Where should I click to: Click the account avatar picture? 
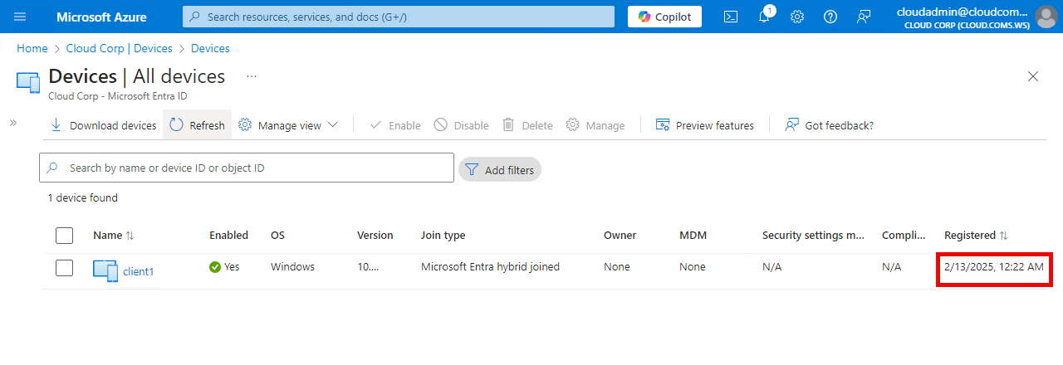pos(1046,17)
